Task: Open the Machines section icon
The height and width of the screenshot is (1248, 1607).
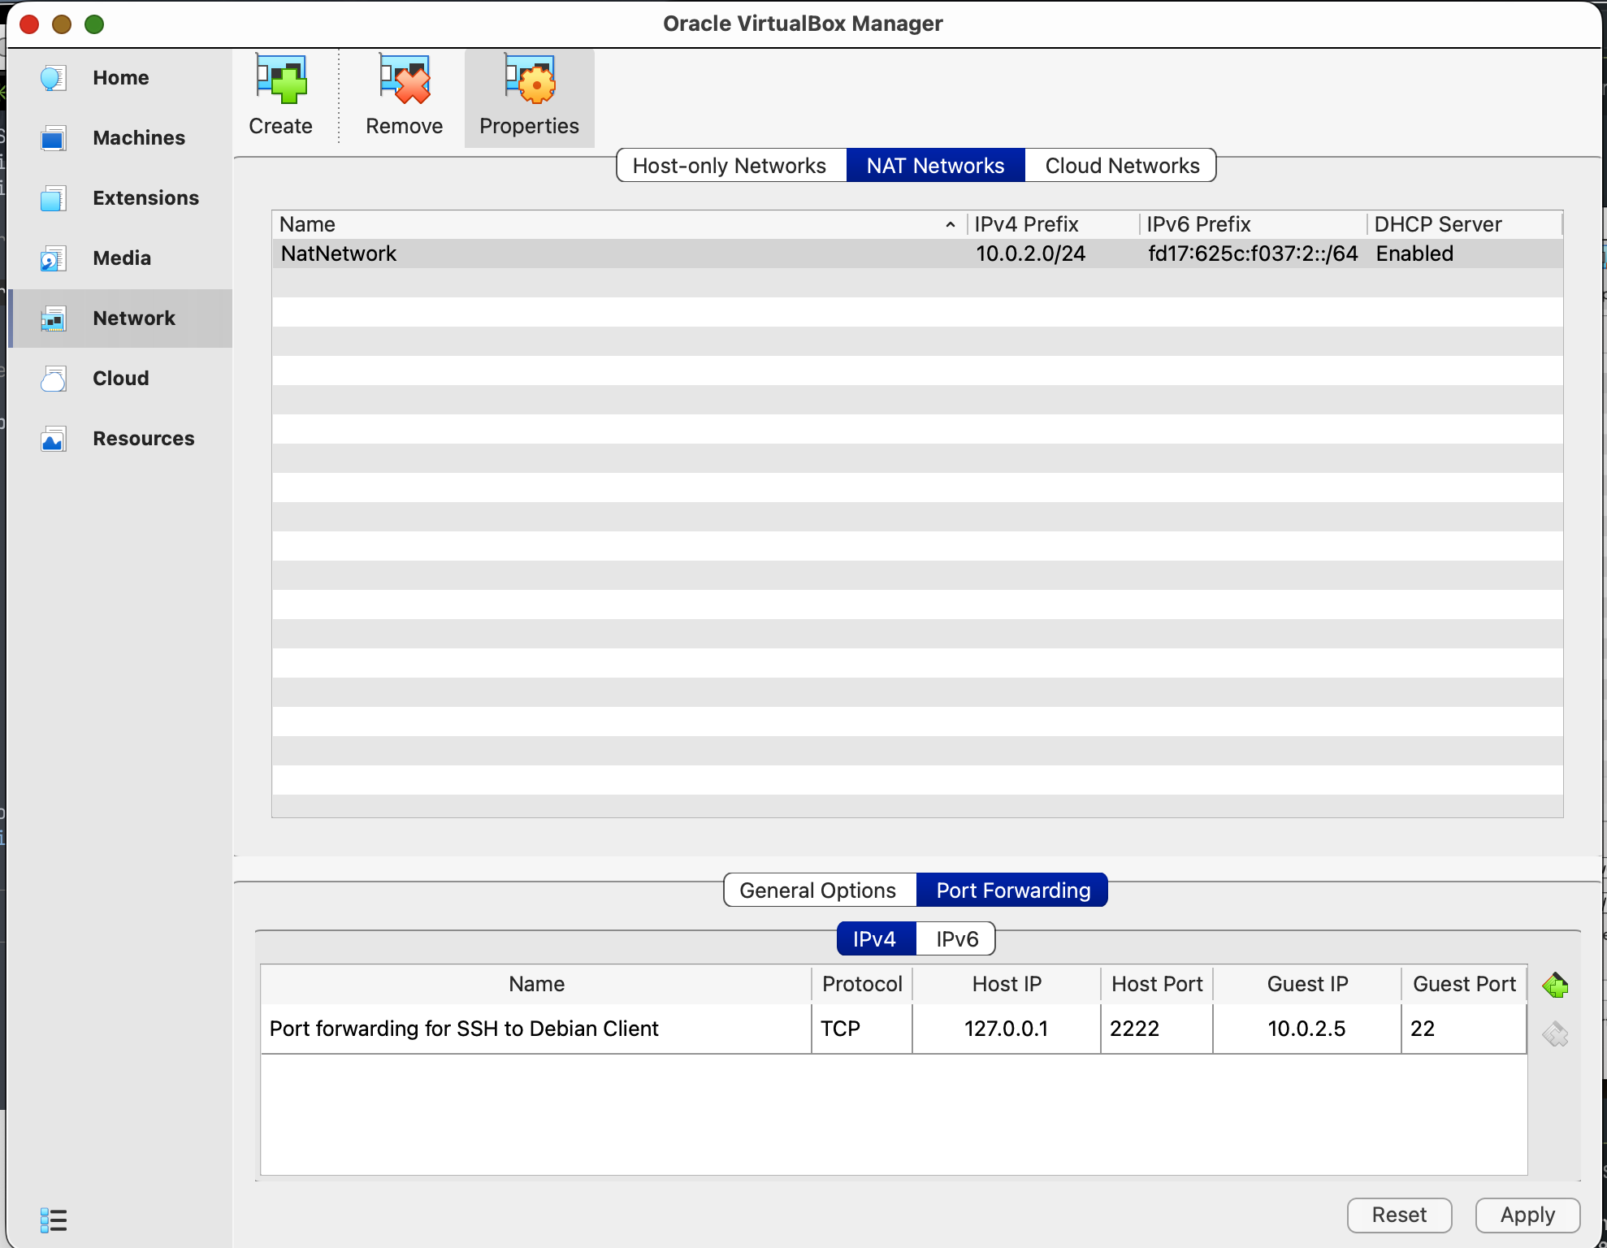Action: pos(53,137)
